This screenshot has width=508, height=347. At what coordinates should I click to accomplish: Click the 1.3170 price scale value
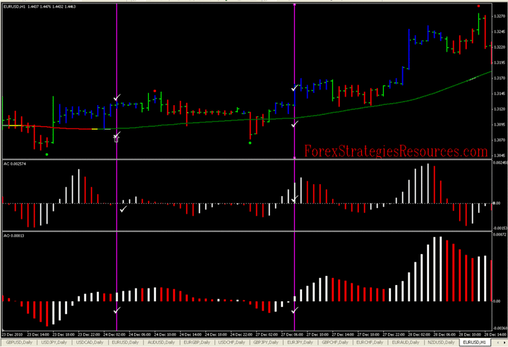500,78
